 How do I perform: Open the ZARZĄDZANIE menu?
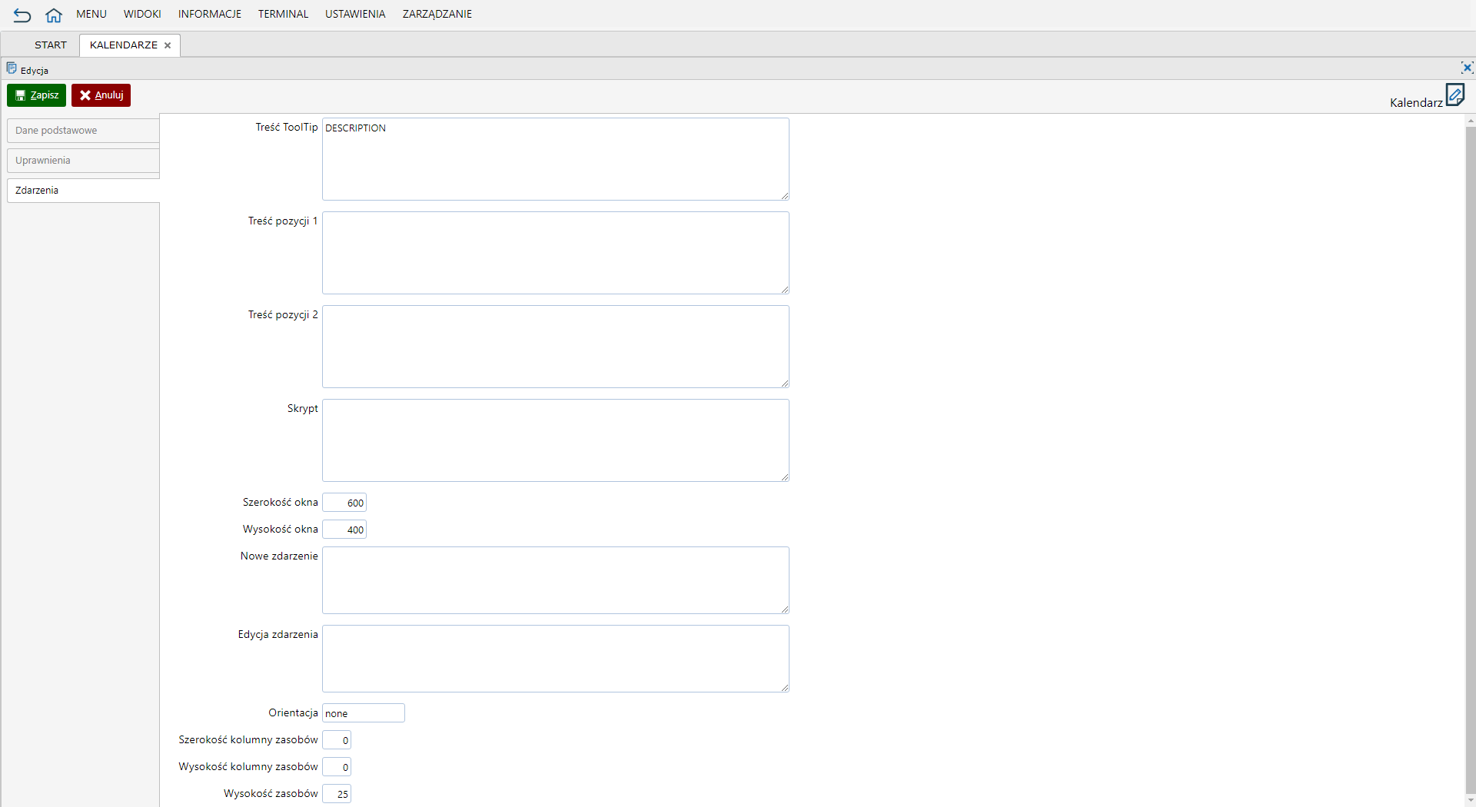click(437, 14)
